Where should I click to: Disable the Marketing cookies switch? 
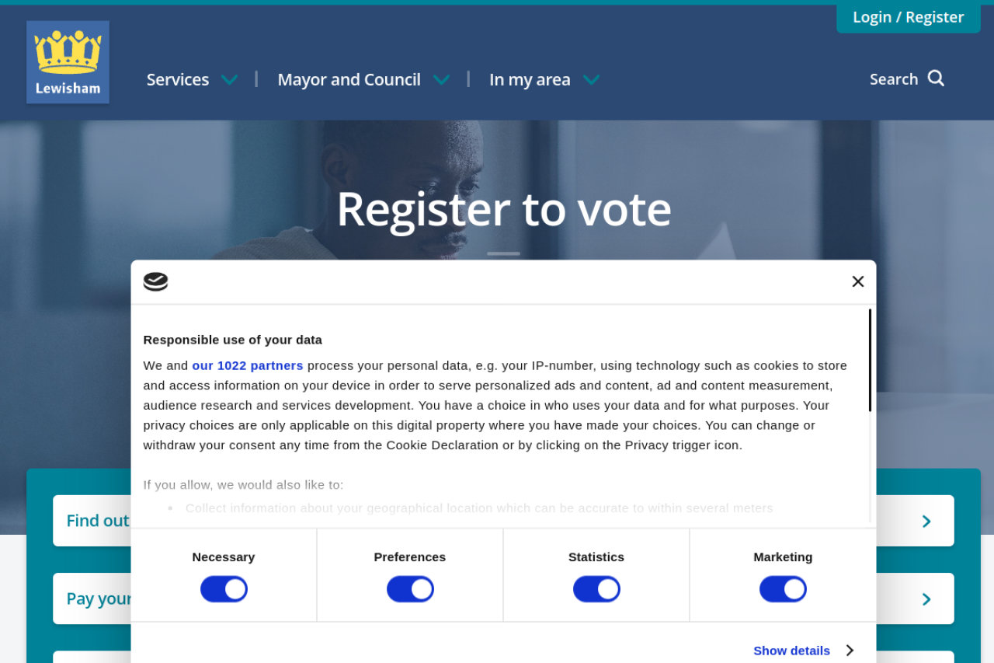pos(783,589)
